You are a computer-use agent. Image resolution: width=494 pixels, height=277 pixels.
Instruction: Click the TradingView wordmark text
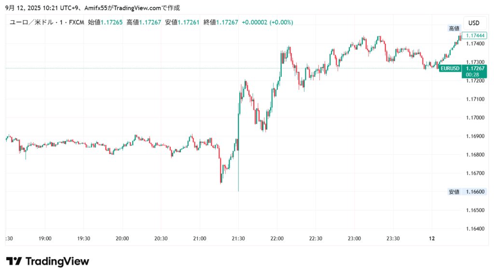click(57, 261)
